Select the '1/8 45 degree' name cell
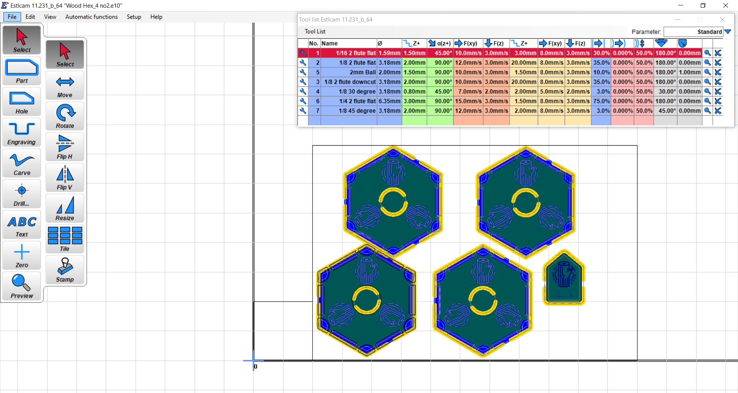Image resolution: width=738 pixels, height=393 pixels. point(349,111)
